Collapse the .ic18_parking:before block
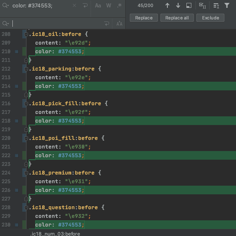This screenshot has width=236, height=236. click(x=26, y=69)
